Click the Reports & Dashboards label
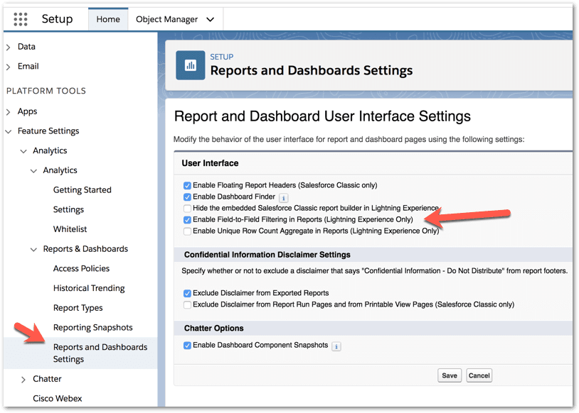The image size is (579, 413). pos(85,248)
